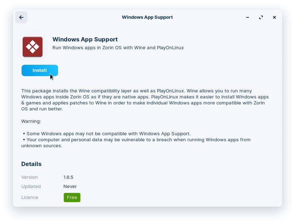295x223 pixels.
Task: Click the Version label in Details
Action: point(29,177)
